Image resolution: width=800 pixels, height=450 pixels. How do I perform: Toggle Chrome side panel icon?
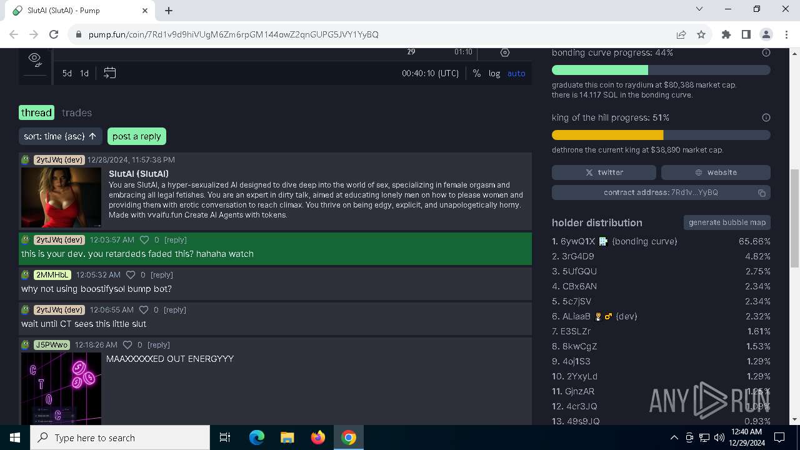point(746,34)
